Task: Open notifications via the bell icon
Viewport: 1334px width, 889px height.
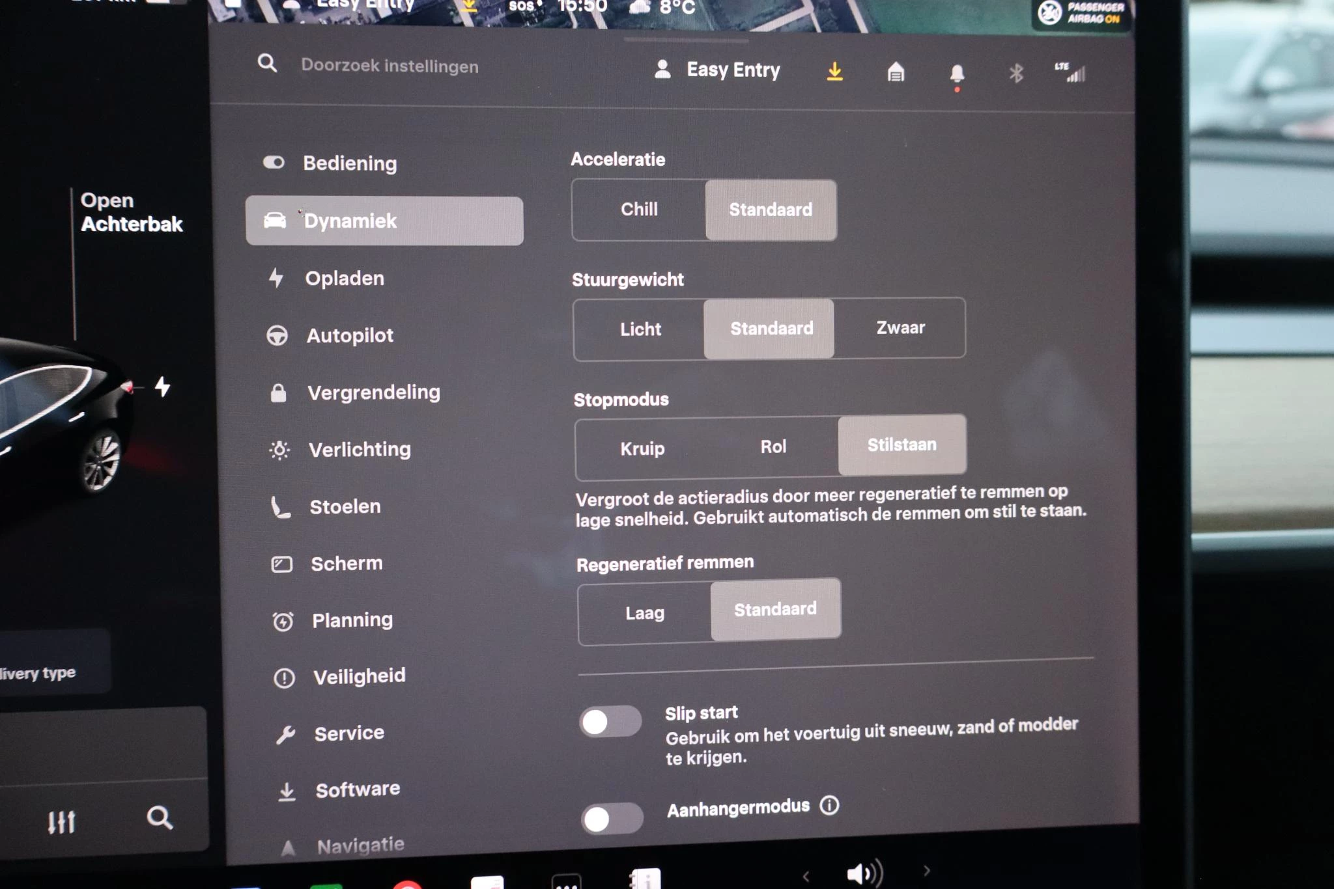Action: [956, 73]
